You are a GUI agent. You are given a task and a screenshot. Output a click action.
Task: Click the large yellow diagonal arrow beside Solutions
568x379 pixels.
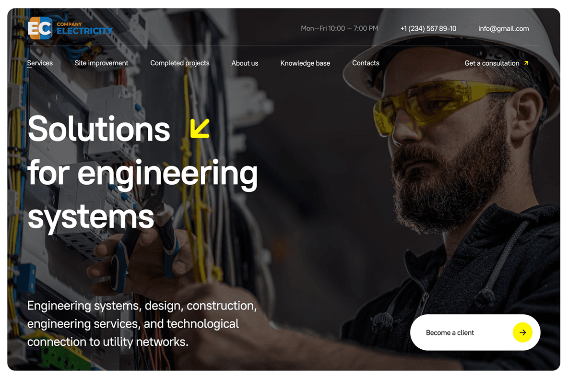point(200,128)
